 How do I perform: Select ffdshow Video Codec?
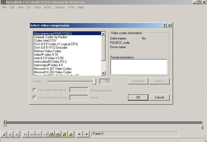coord(67,51)
